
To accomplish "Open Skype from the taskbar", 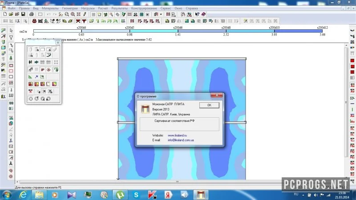I will [136, 195].
